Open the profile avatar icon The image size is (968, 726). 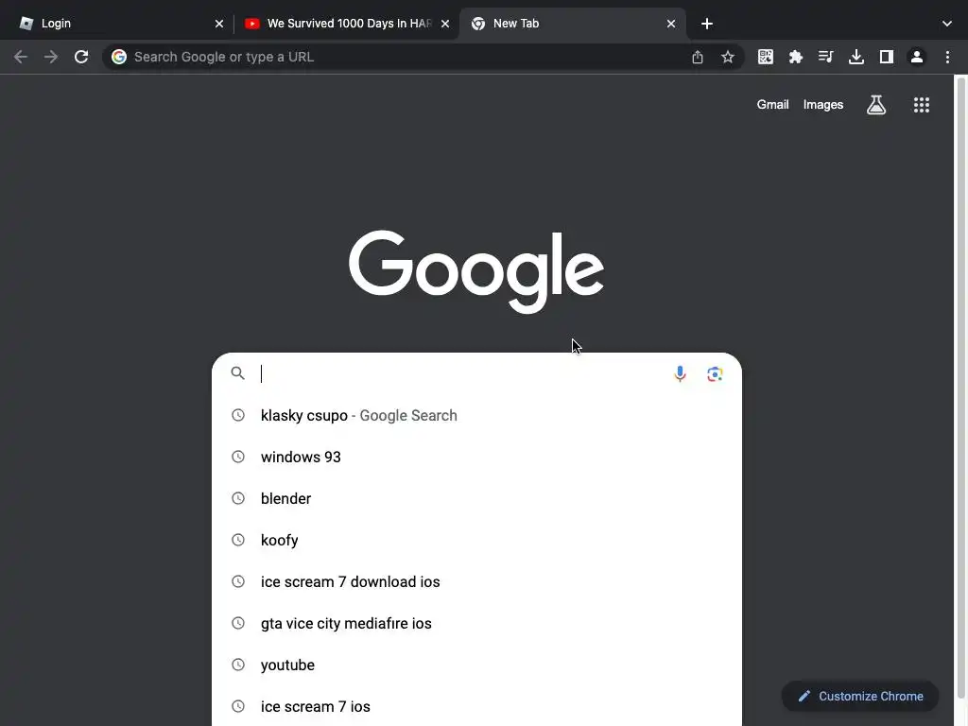917,57
